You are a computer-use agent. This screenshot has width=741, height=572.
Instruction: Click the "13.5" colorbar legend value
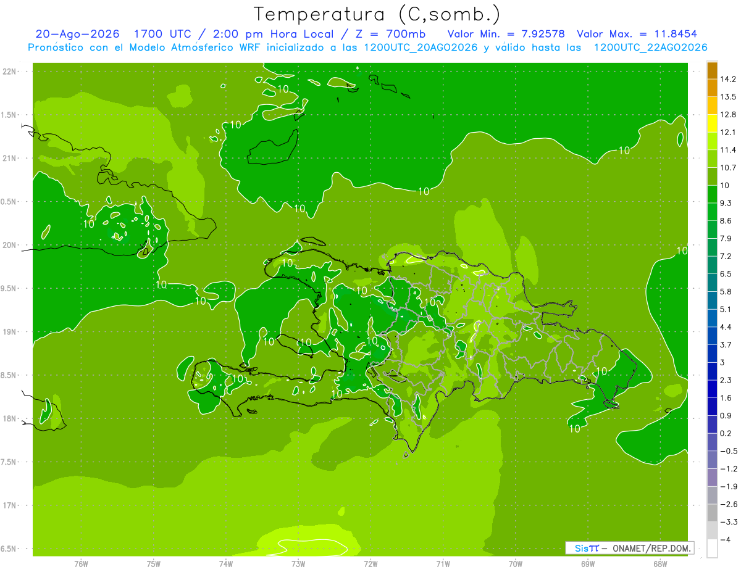tap(729, 97)
